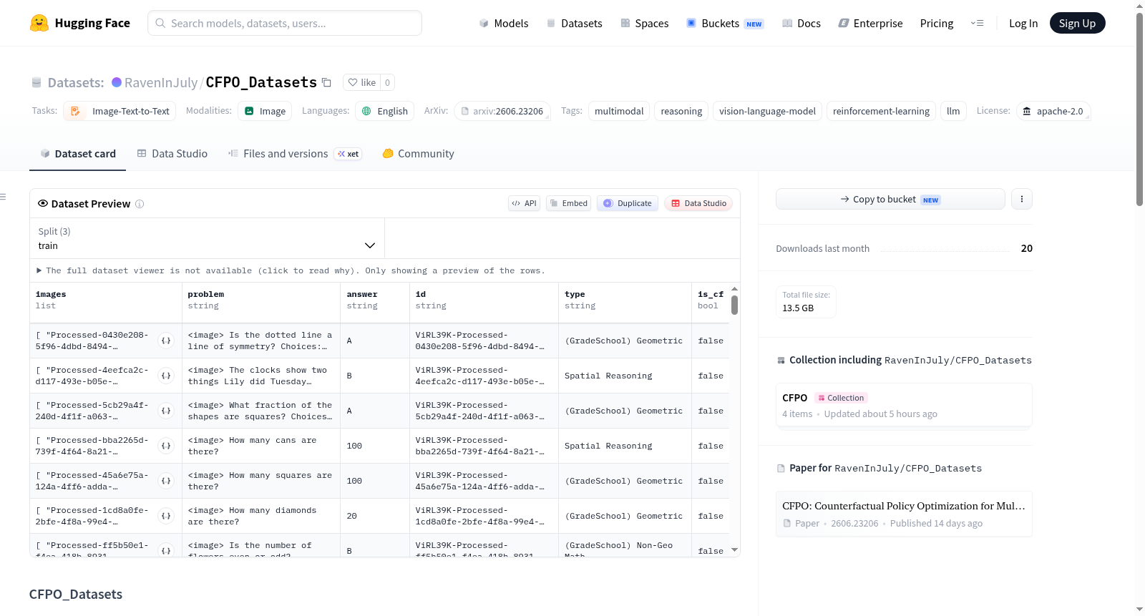Click the 'How many diamonds are there?' cell
The width and height of the screenshot is (1145, 616).
(260, 516)
